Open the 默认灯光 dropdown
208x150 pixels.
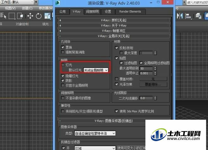coord(96,70)
